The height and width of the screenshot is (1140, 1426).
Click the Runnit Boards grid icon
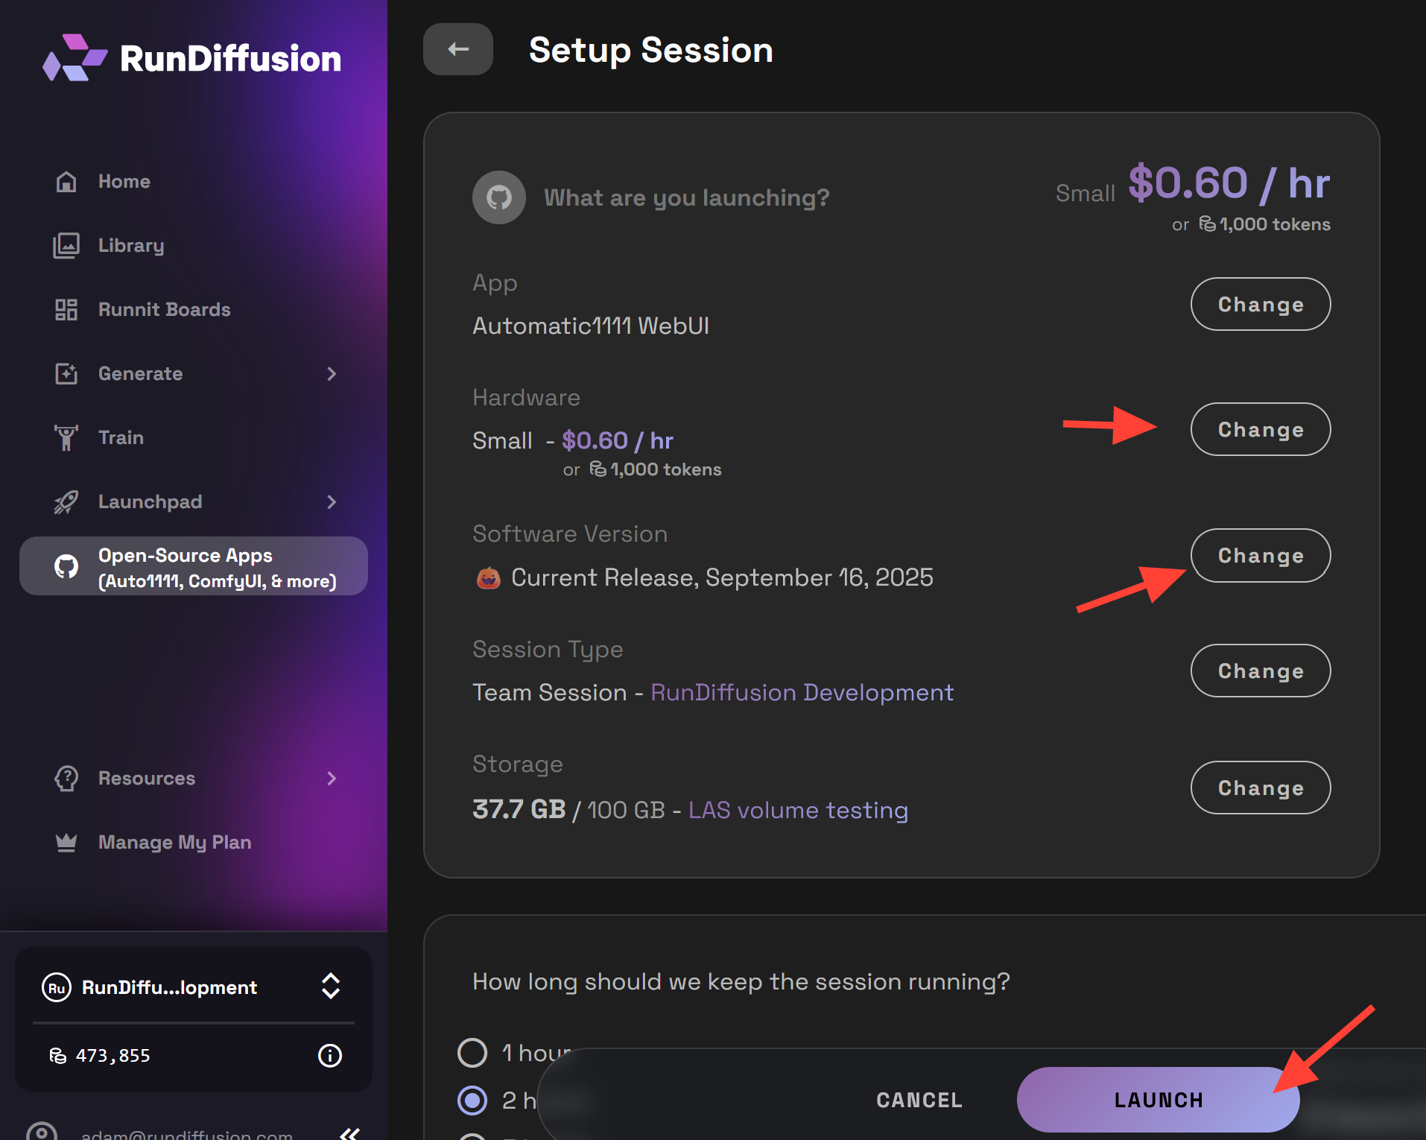pos(66,309)
